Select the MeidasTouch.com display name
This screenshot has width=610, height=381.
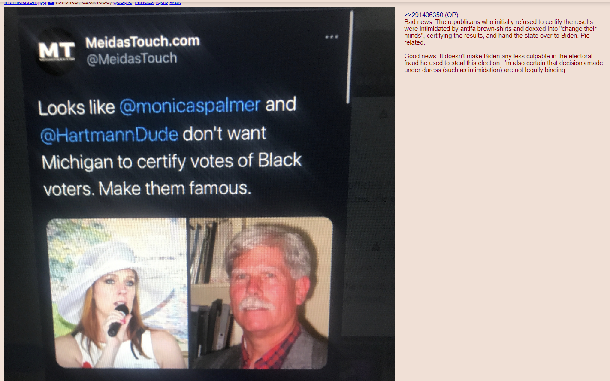point(142,42)
